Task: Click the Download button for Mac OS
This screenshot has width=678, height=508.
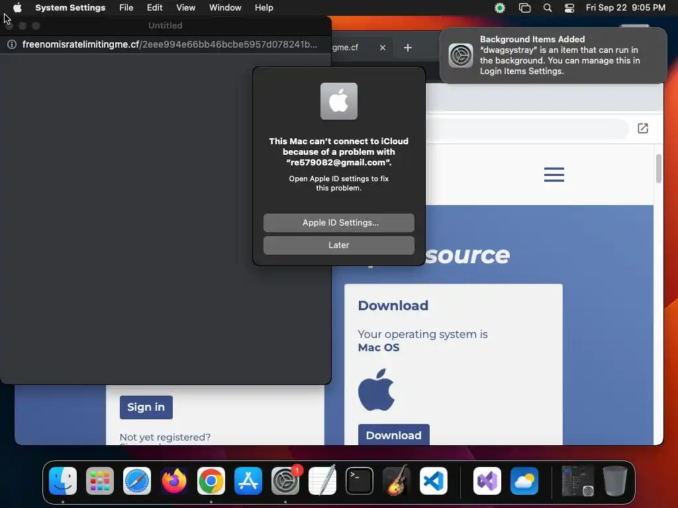Action: (x=393, y=435)
